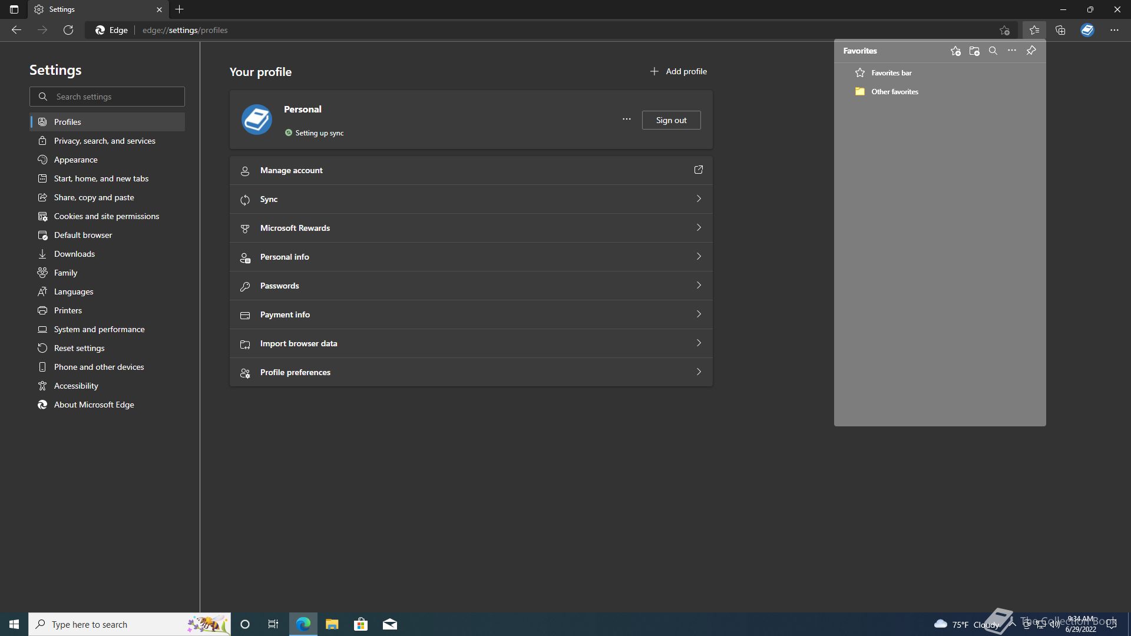Focus the Search settings field

click(x=107, y=97)
